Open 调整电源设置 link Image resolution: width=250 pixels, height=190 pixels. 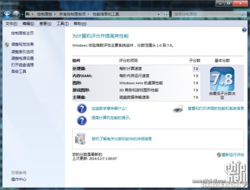click(22, 58)
